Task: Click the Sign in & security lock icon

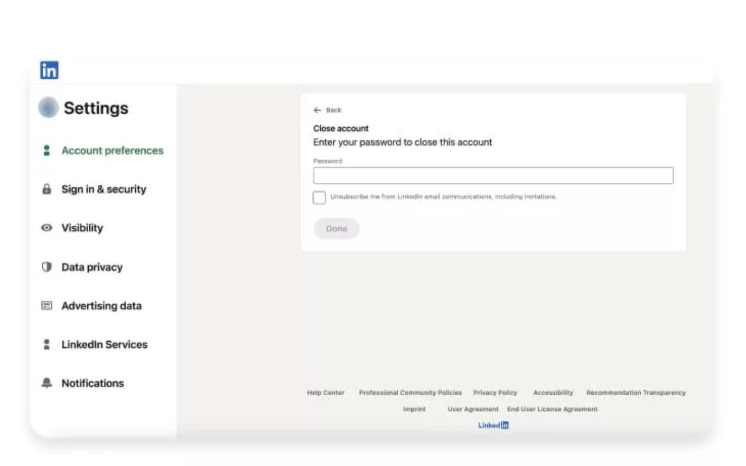Action: [46, 189]
